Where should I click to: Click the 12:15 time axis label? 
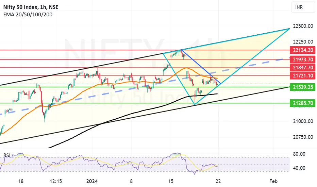point(56,181)
